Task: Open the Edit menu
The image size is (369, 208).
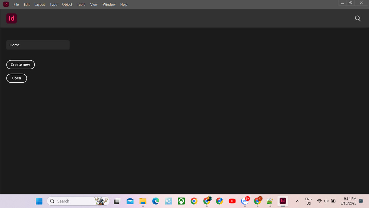Action: pyautogui.click(x=27, y=4)
